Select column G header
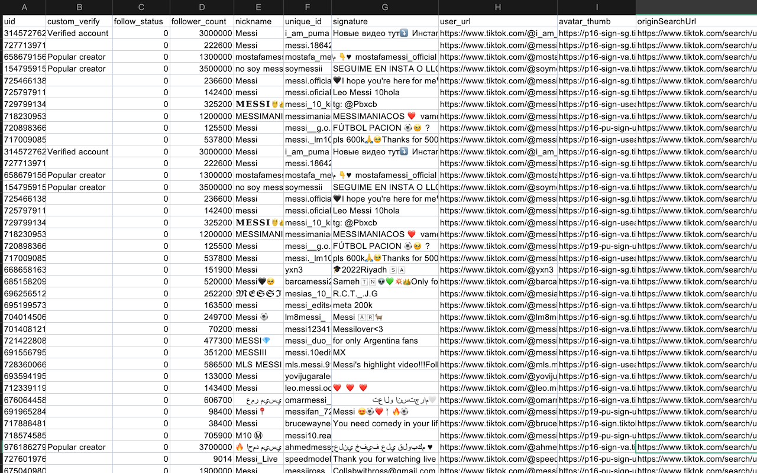This screenshot has width=757, height=473. 385,7
